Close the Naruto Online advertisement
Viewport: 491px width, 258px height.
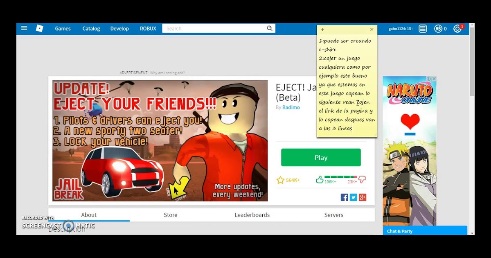click(434, 79)
